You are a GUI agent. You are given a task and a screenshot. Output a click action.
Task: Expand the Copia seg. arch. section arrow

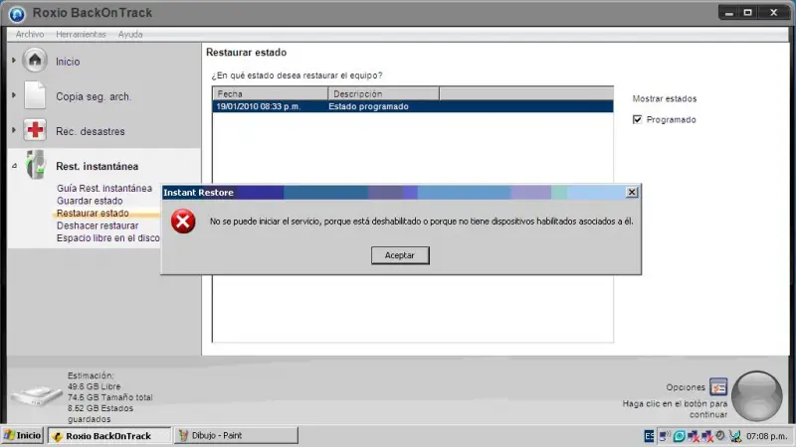tap(14, 95)
